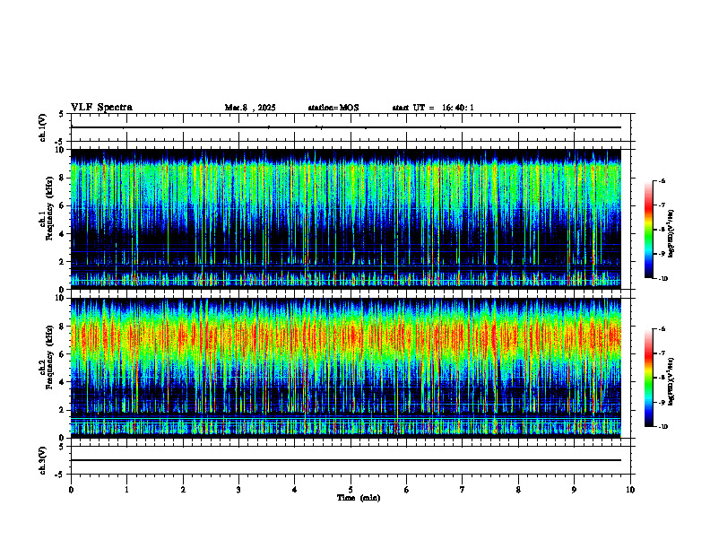Screen dimensions: 710x549
Task: Click the time axis tick label '2'
Action: (183, 490)
